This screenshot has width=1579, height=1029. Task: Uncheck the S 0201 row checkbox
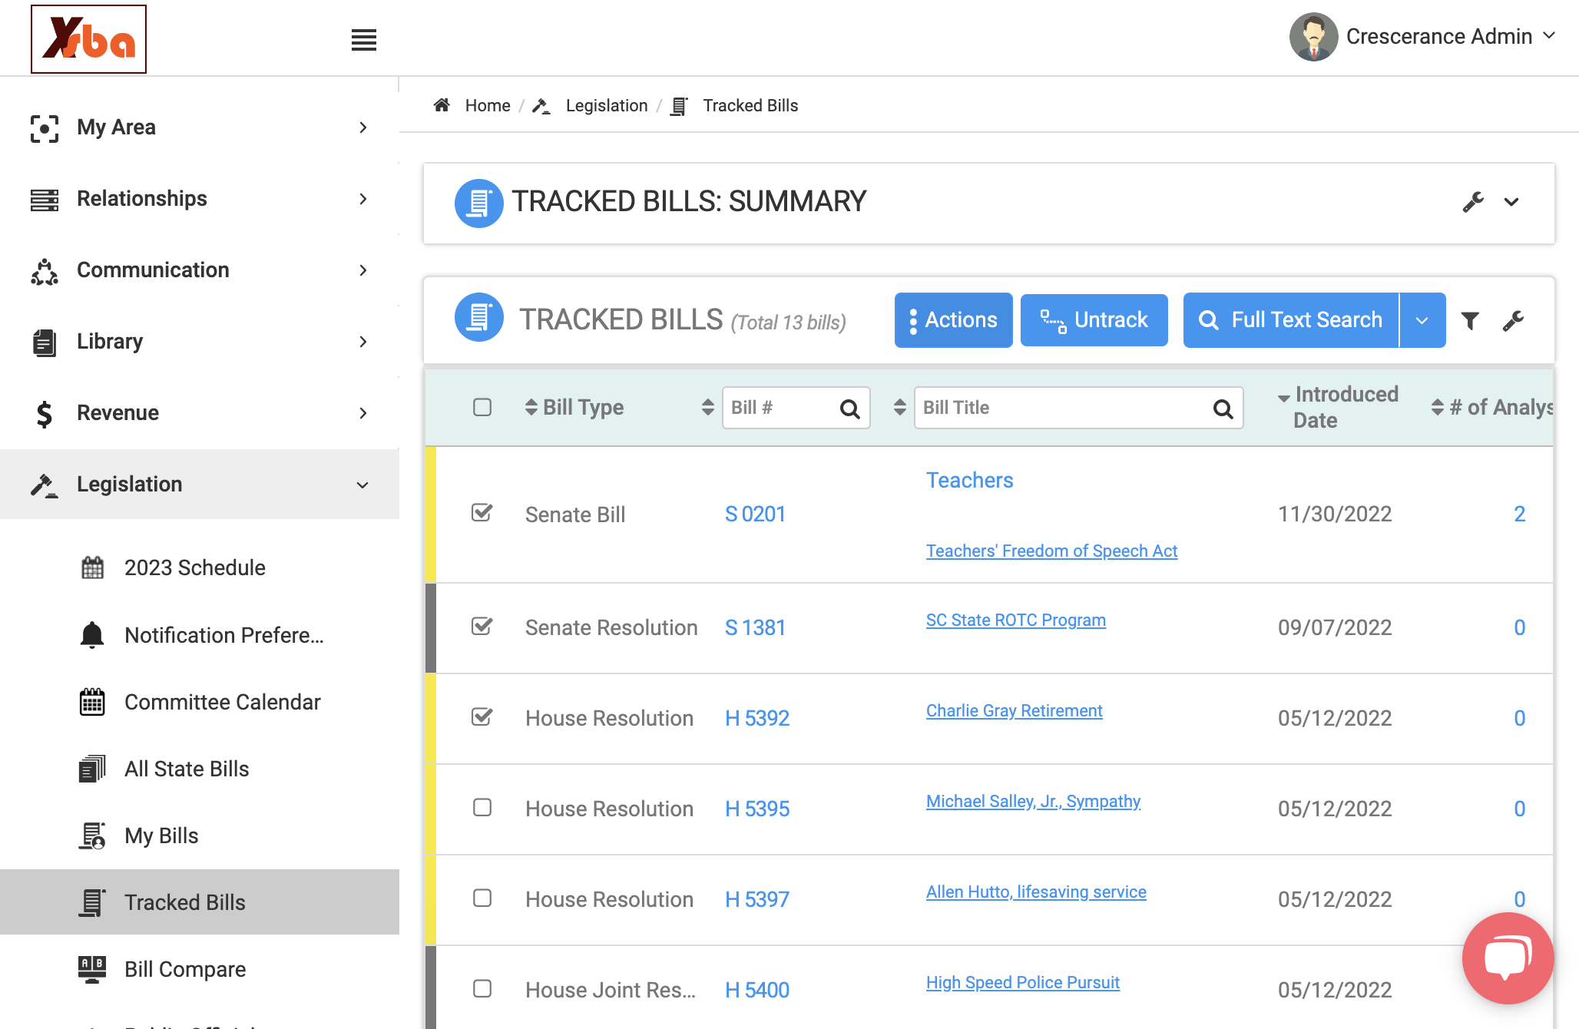(482, 512)
